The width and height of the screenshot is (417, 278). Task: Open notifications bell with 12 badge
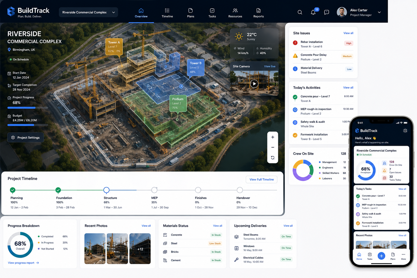click(x=313, y=12)
